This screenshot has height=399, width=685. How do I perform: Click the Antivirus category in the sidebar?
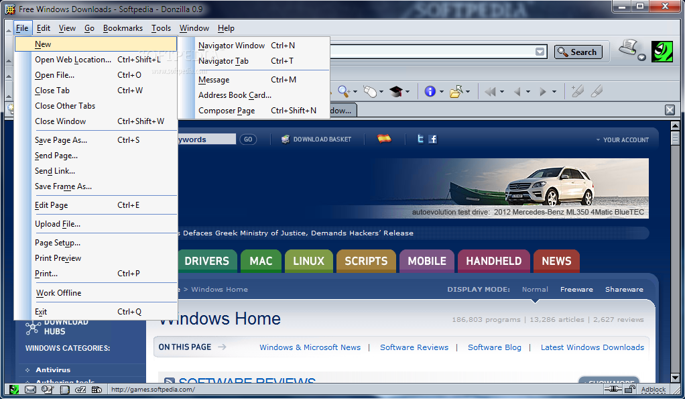pyautogui.click(x=53, y=369)
